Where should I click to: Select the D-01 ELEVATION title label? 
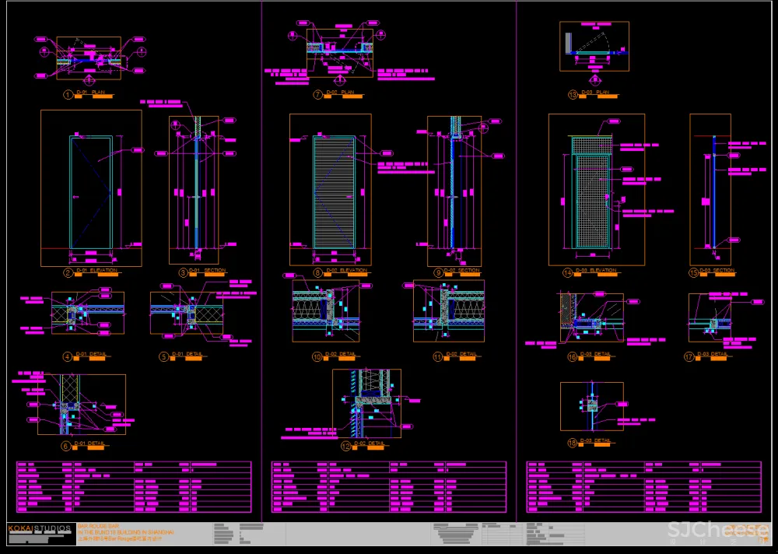coord(103,271)
